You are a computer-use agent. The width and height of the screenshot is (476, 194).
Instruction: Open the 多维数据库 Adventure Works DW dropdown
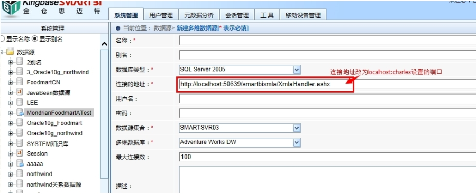(296, 142)
